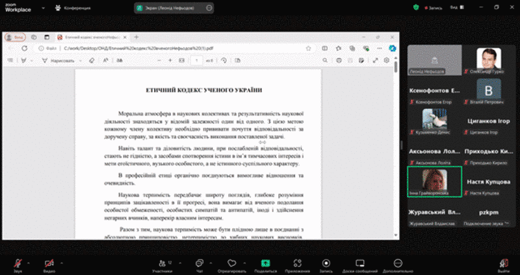Start recording with Запись toolbar button
The width and height of the screenshot is (520, 275).
pyautogui.click(x=326, y=266)
